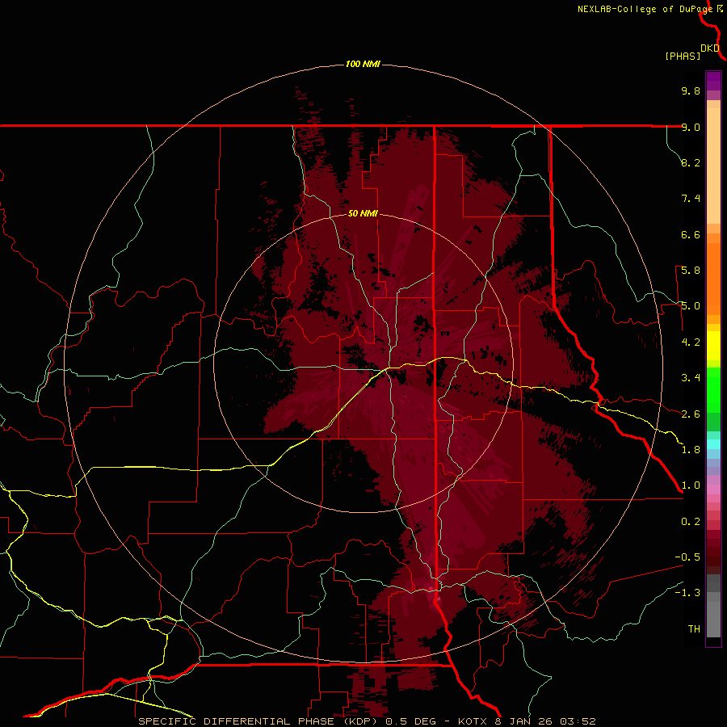This screenshot has width=727, height=727.
Task: Click the 1.8 scale label
Action: (691, 450)
